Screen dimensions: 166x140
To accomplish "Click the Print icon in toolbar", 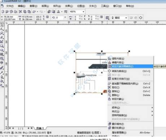I will 16,12.
